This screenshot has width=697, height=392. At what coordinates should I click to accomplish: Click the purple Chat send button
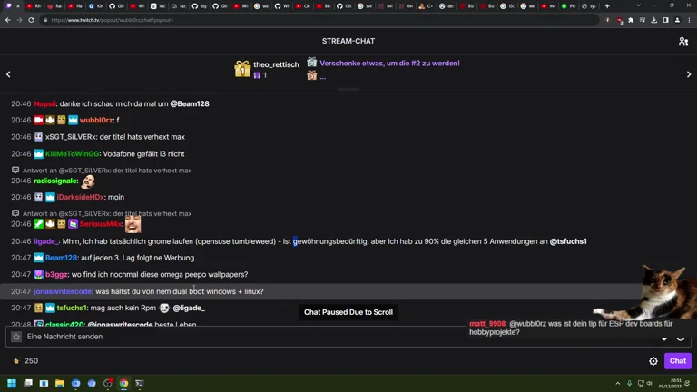677,361
